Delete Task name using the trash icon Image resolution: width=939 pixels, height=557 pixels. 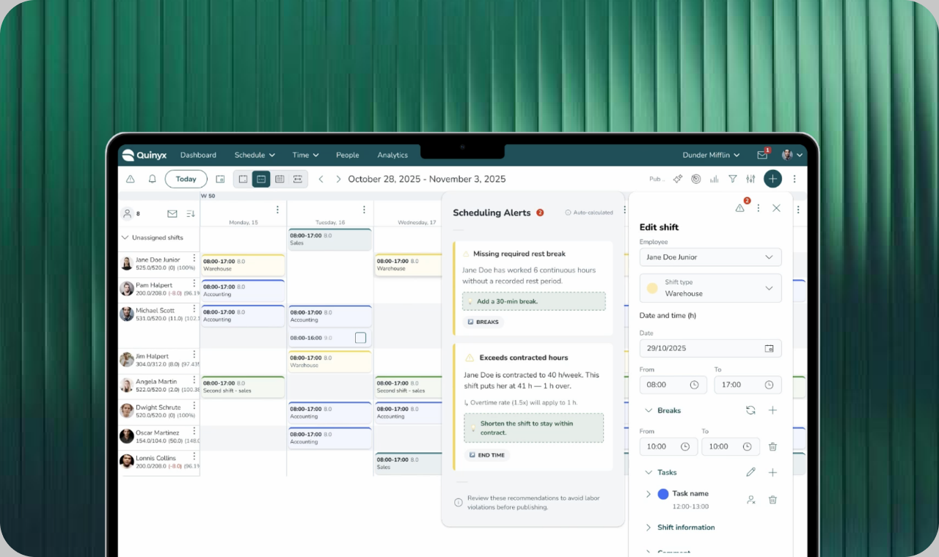772,500
